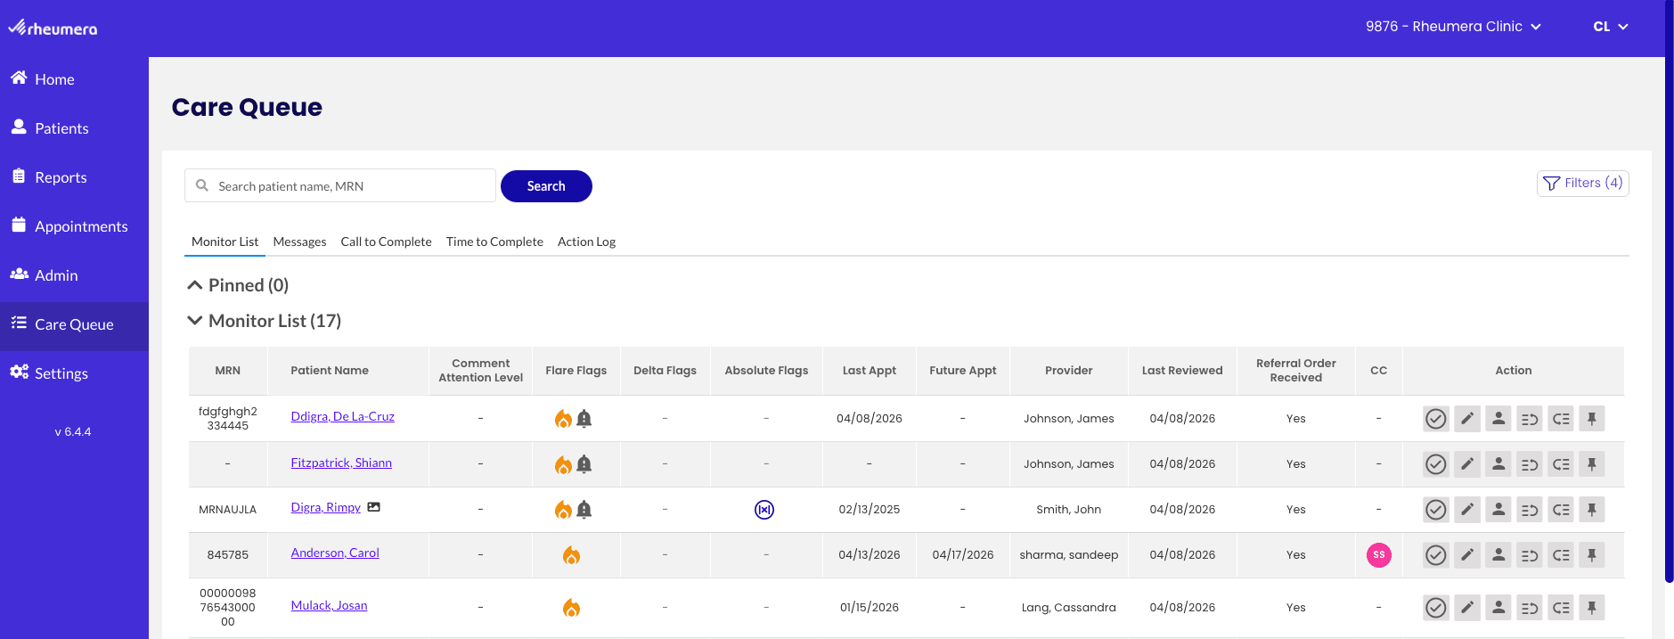Click the Future Appt date 04/17/2026
Image resolution: width=1674 pixels, height=639 pixels.
[x=963, y=554]
